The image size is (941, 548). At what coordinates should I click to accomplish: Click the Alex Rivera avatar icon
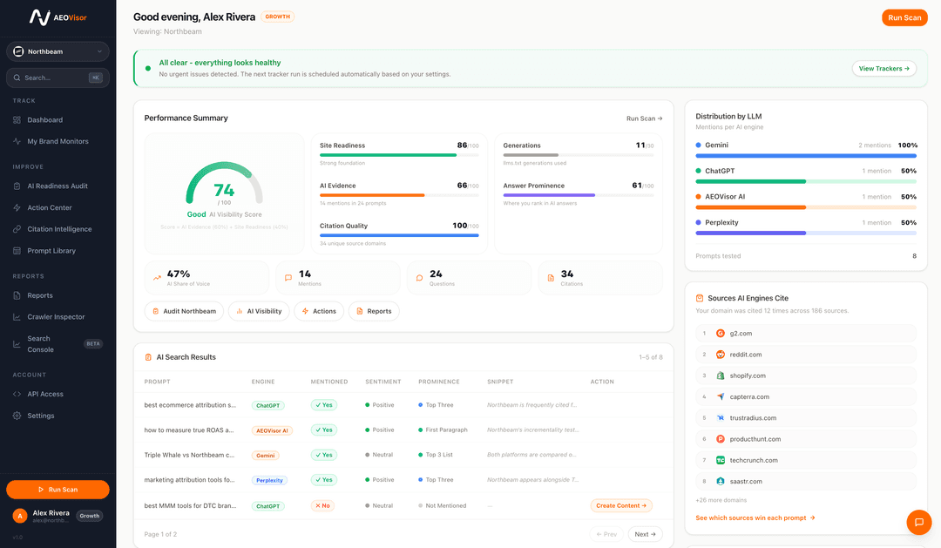(x=20, y=516)
